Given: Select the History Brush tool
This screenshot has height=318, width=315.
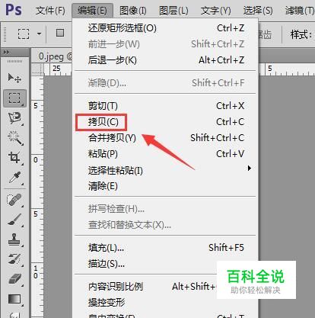Looking at the screenshot, I should coord(14,259).
